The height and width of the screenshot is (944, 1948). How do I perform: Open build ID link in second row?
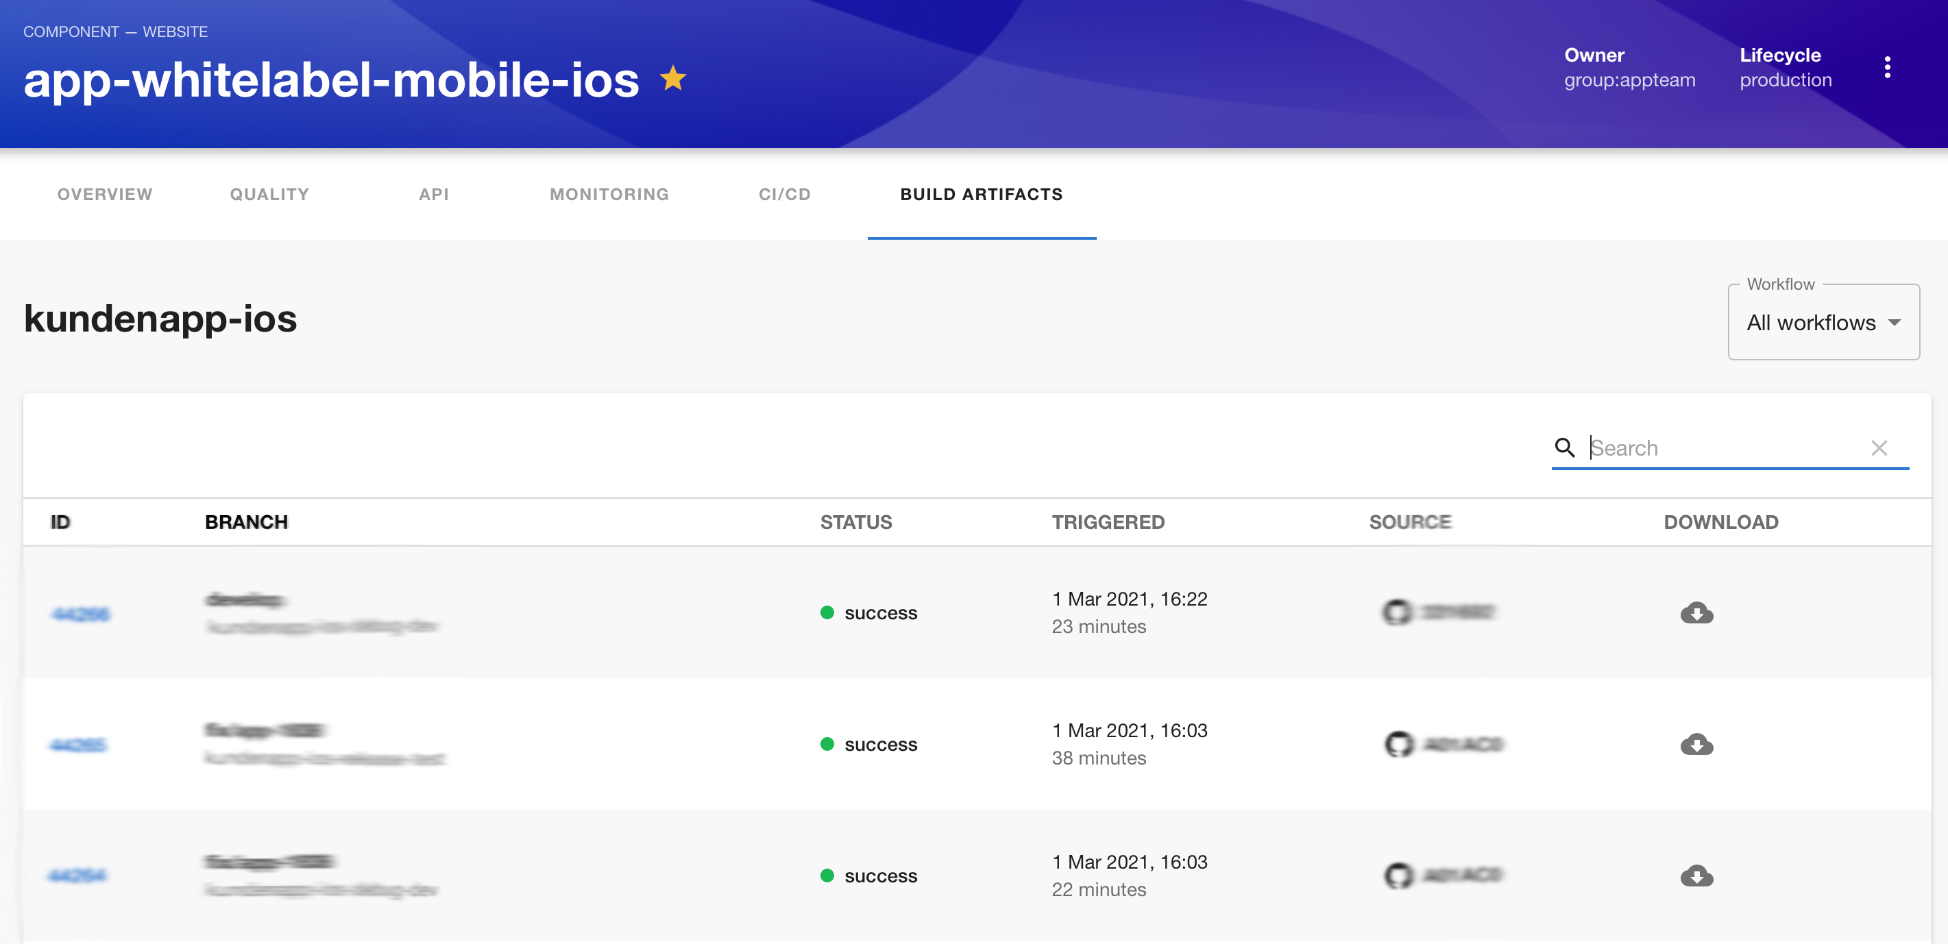coord(79,745)
